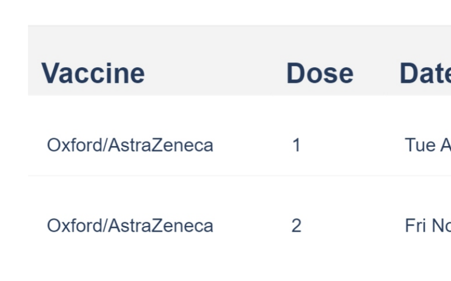Click dose number 1 cell
This screenshot has height=281, width=451.
tap(297, 146)
